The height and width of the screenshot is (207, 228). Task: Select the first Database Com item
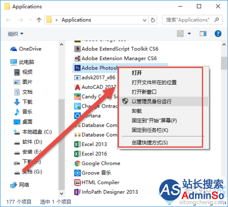click(x=96, y=125)
